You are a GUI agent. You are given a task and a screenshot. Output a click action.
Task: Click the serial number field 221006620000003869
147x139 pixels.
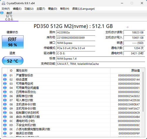76,38
